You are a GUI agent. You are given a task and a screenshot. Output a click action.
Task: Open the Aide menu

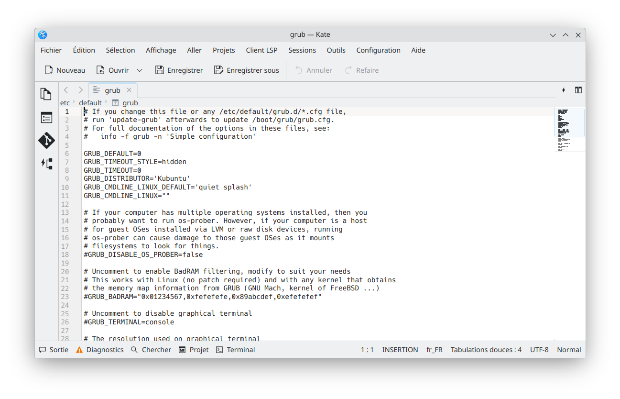(x=418, y=50)
